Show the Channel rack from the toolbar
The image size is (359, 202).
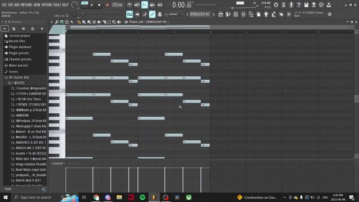click(236, 15)
